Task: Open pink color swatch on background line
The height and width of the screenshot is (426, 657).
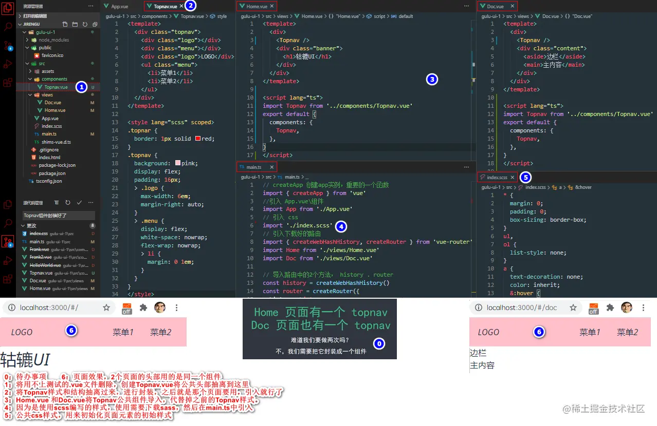Action: pyautogui.click(x=178, y=163)
